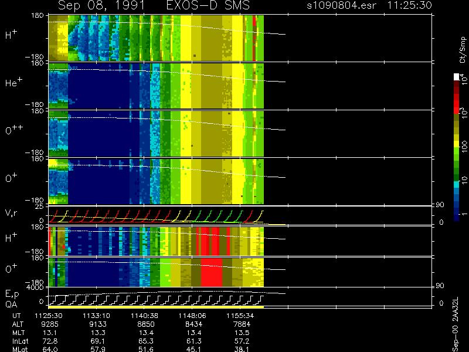Click the InLat value "69.1"
469x352 pixels.
click(x=98, y=341)
